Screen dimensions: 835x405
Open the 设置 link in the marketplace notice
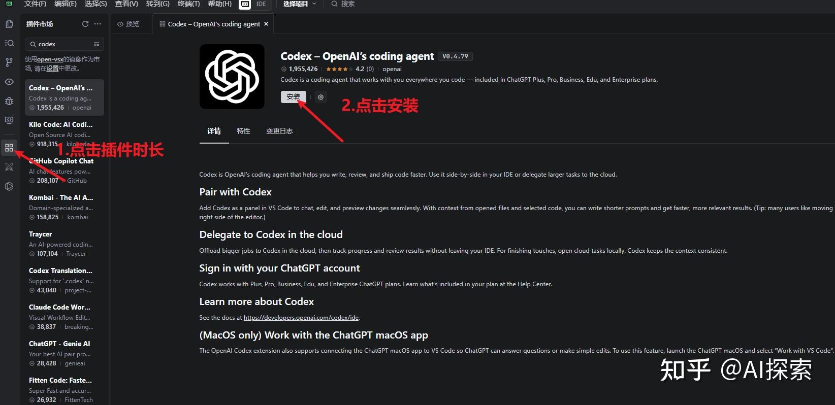[x=53, y=69]
